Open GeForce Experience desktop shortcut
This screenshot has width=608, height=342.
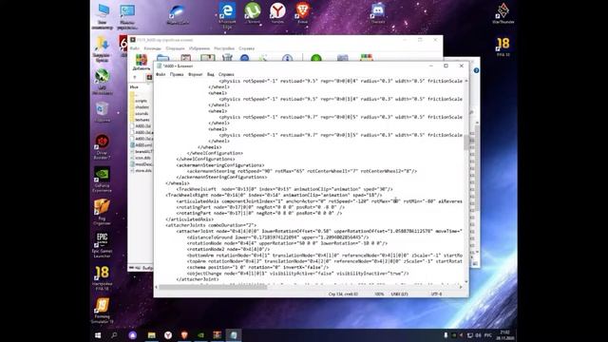[x=102, y=180]
